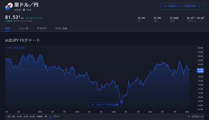Viewport: 209px width, 120px height.
Task: Show all data with すべて range
Action: [57, 116]
